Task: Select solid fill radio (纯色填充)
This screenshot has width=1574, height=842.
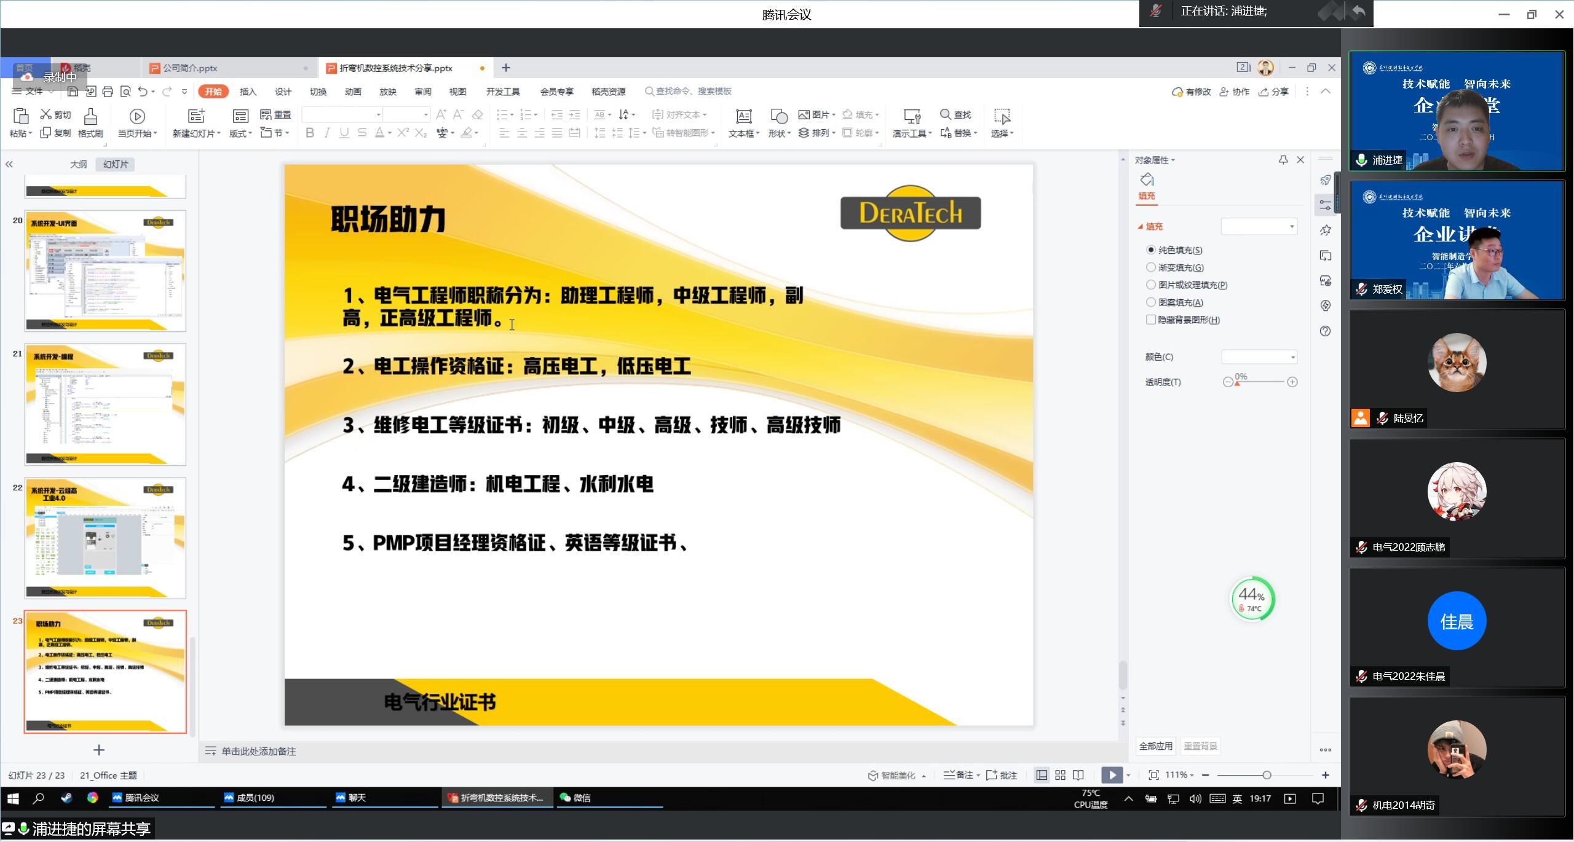Action: 1151,250
